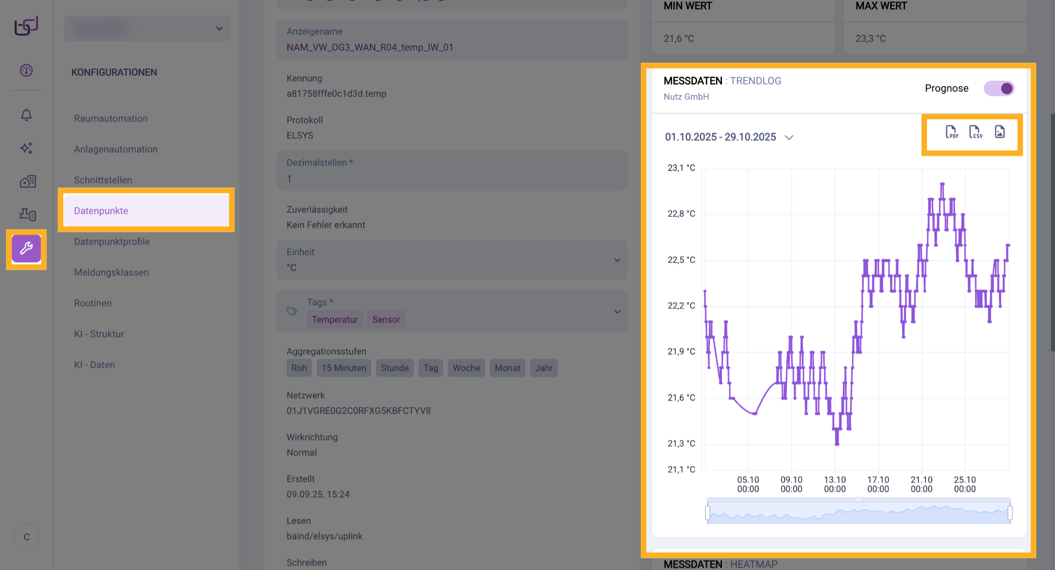The height and width of the screenshot is (570, 1055).
Task: Switch to the Datenpunktprofile section
Action: click(112, 241)
